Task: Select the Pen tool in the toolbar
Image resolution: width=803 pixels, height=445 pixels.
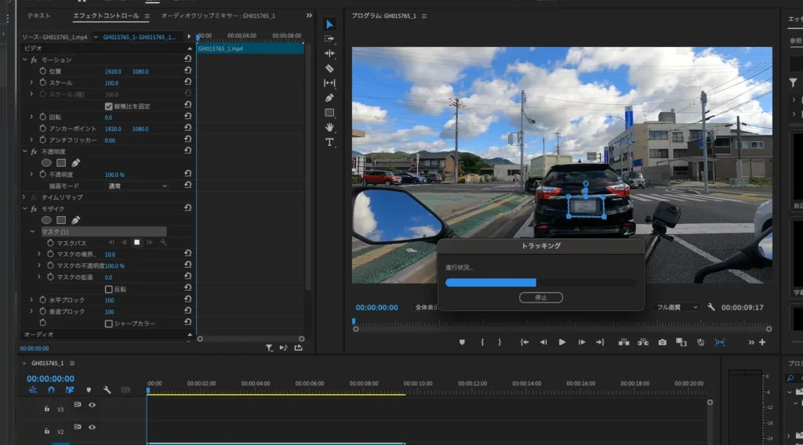Action: coord(329,98)
